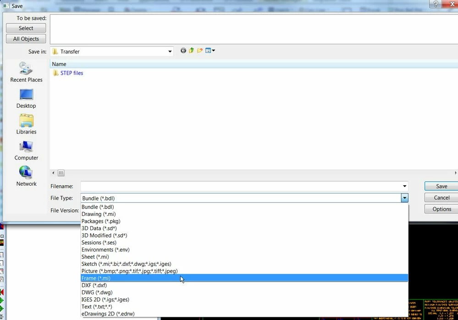Choose DXF (*.dxf) file type

coord(244,285)
